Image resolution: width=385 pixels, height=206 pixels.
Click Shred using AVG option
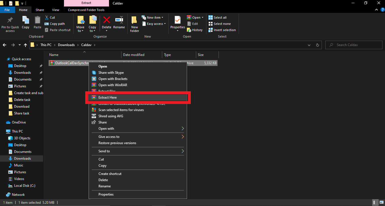pyautogui.click(x=110, y=116)
